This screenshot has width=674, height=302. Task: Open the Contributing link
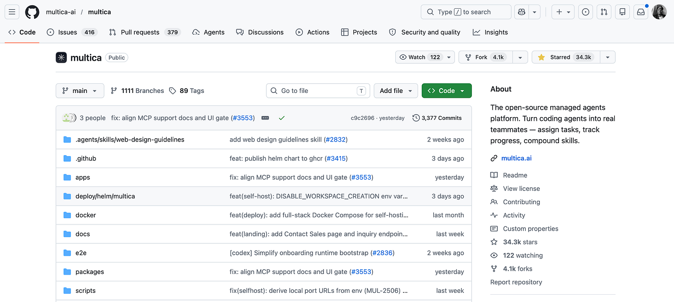(x=521, y=202)
